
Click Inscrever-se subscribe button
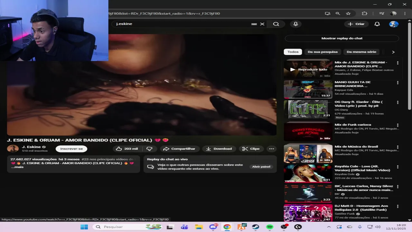[71, 149]
